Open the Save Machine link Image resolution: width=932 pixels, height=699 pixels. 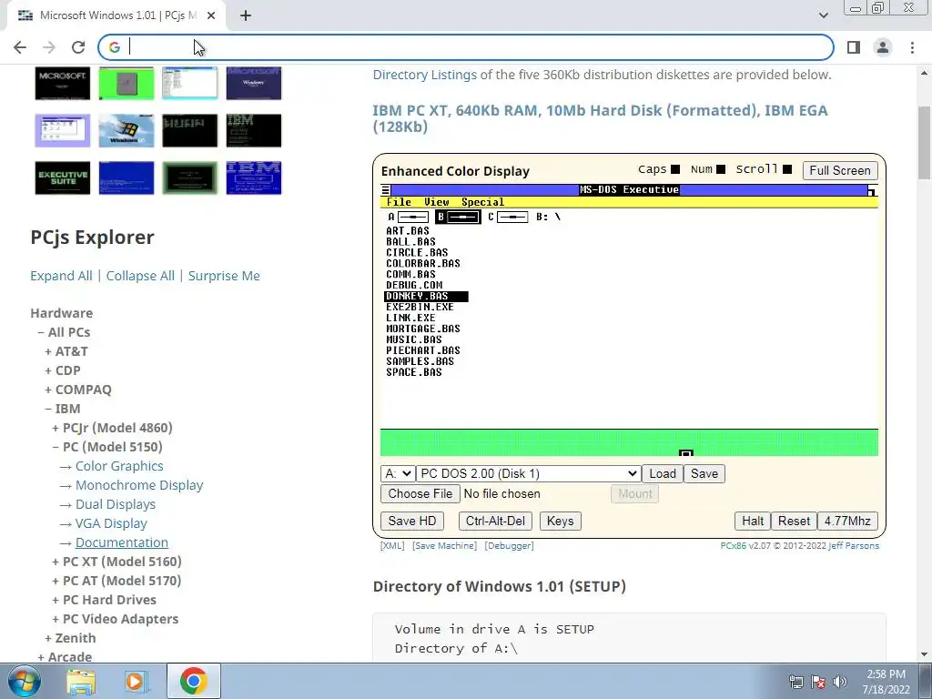[444, 546]
